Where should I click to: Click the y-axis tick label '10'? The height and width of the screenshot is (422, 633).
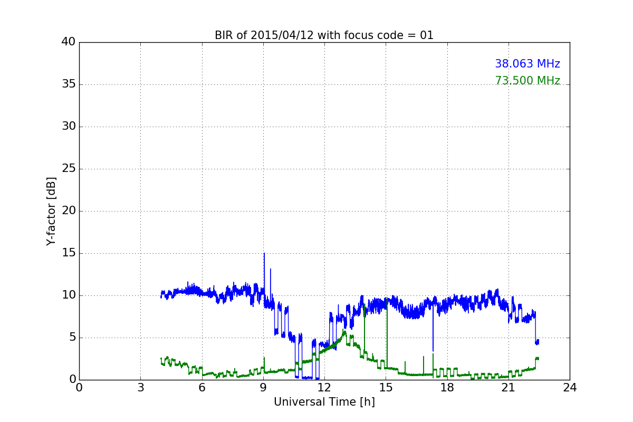tap(69, 295)
